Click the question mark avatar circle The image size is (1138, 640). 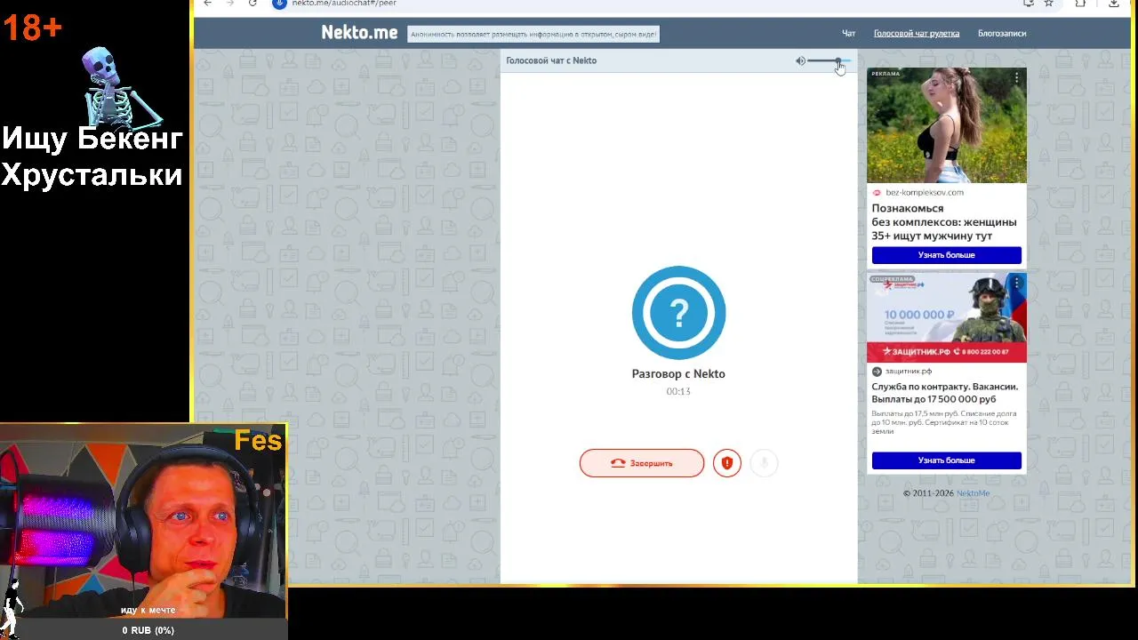coord(678,313)
